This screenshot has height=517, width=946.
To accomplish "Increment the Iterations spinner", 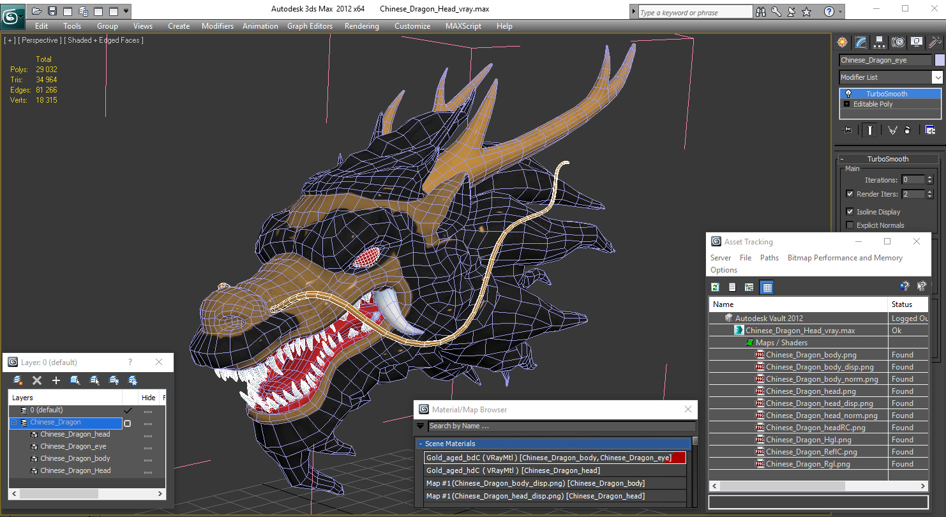I will point(929,177).
